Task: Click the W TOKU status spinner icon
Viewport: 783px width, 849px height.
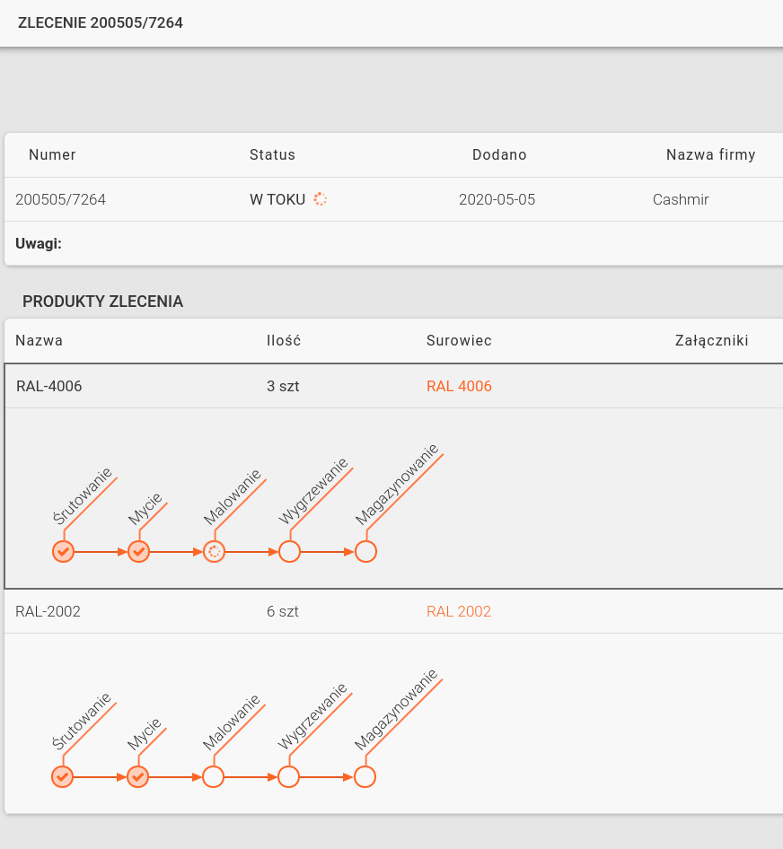Action: 321,199
